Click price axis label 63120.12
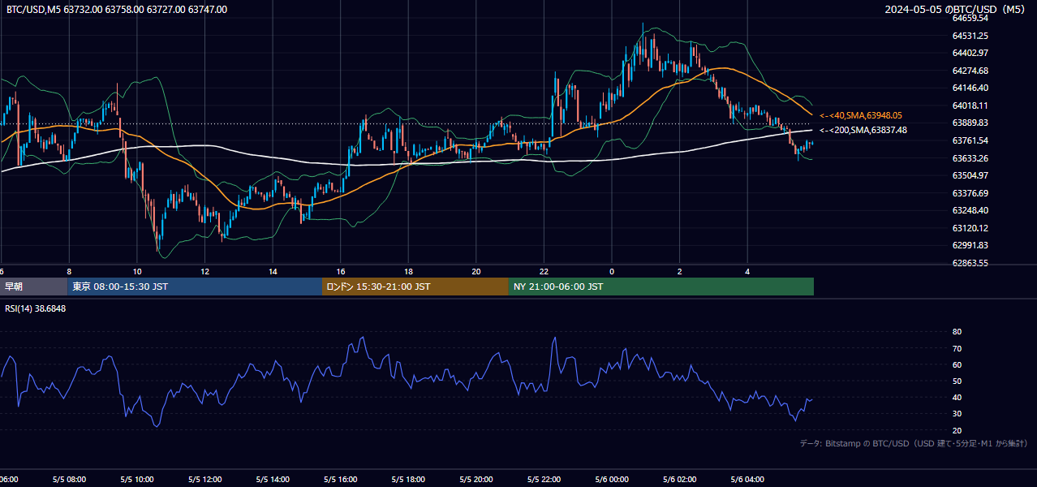1037x487 pixels. (x=970, y=228)
